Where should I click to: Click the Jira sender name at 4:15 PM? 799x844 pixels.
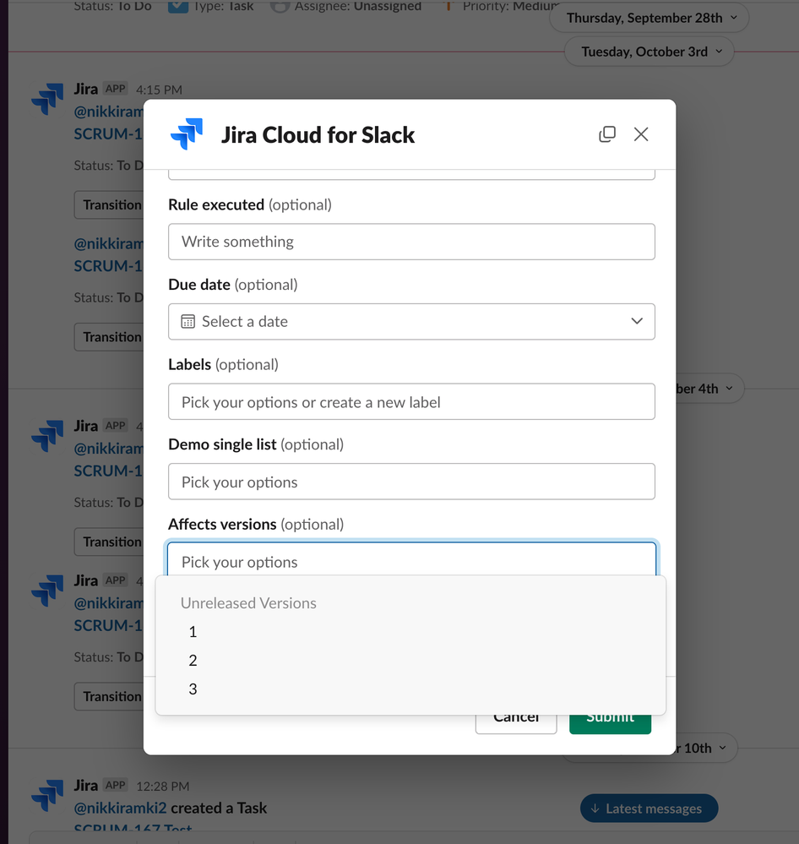(86, 89)
